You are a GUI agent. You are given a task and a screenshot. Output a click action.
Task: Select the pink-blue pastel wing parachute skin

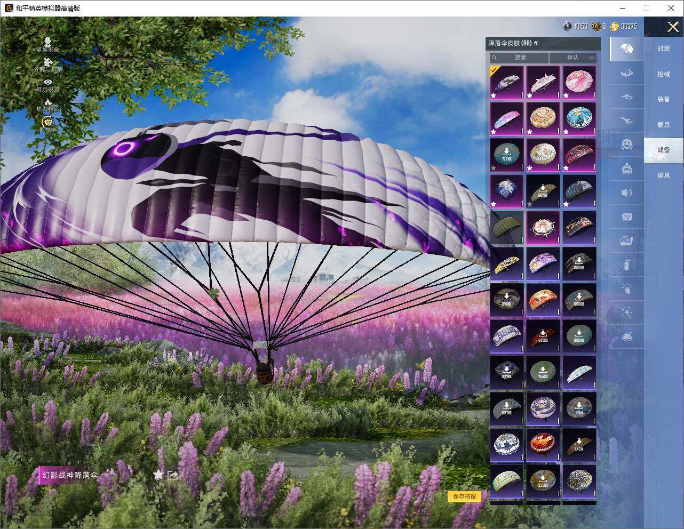(x=507, y=119)
